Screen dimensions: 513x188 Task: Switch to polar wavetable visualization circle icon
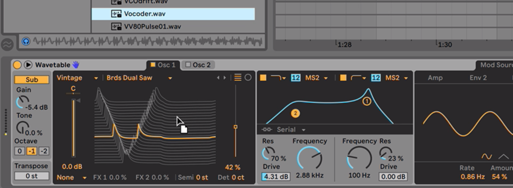[248, 78]
